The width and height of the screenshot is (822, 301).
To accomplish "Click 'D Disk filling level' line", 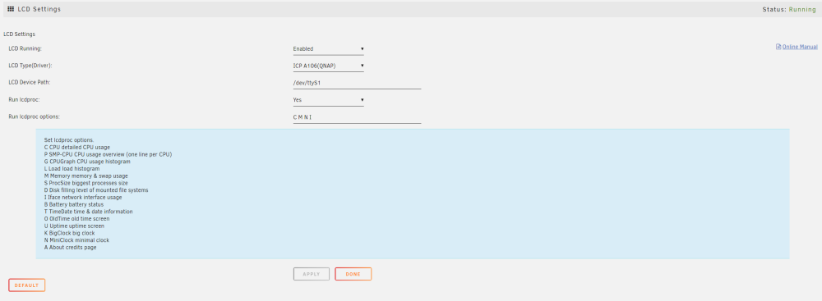I will click(96, 190).
